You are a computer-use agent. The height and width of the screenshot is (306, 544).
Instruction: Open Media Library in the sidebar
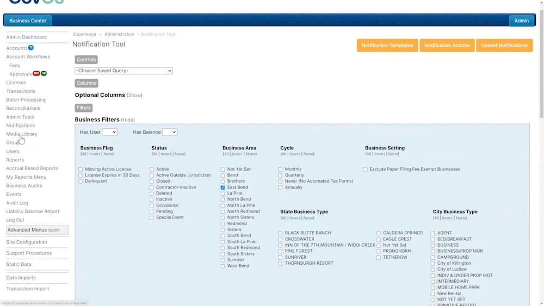coord(22,134)
